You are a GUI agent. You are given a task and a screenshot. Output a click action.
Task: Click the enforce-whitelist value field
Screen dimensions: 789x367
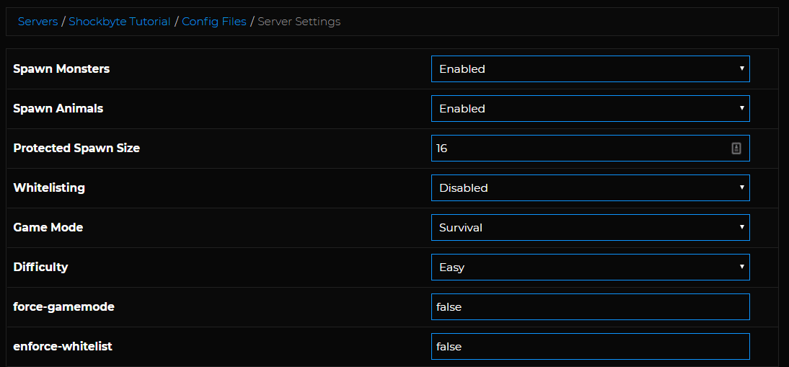coord(590,347)
